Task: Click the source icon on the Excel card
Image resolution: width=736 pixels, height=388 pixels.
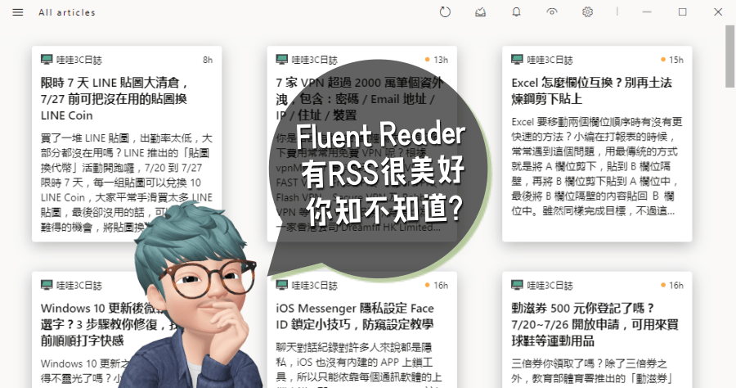Action: tap(517, 60)
